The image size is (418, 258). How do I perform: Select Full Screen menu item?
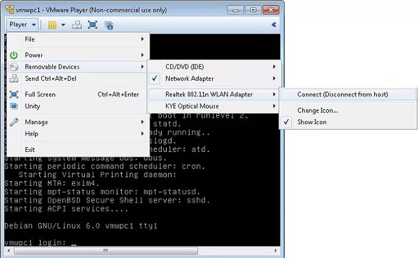[79, 94]
